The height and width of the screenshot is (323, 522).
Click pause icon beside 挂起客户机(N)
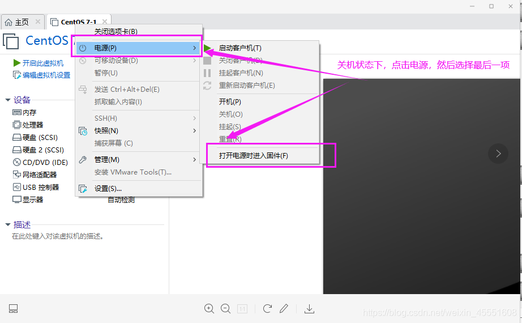(x=207, y=73)
